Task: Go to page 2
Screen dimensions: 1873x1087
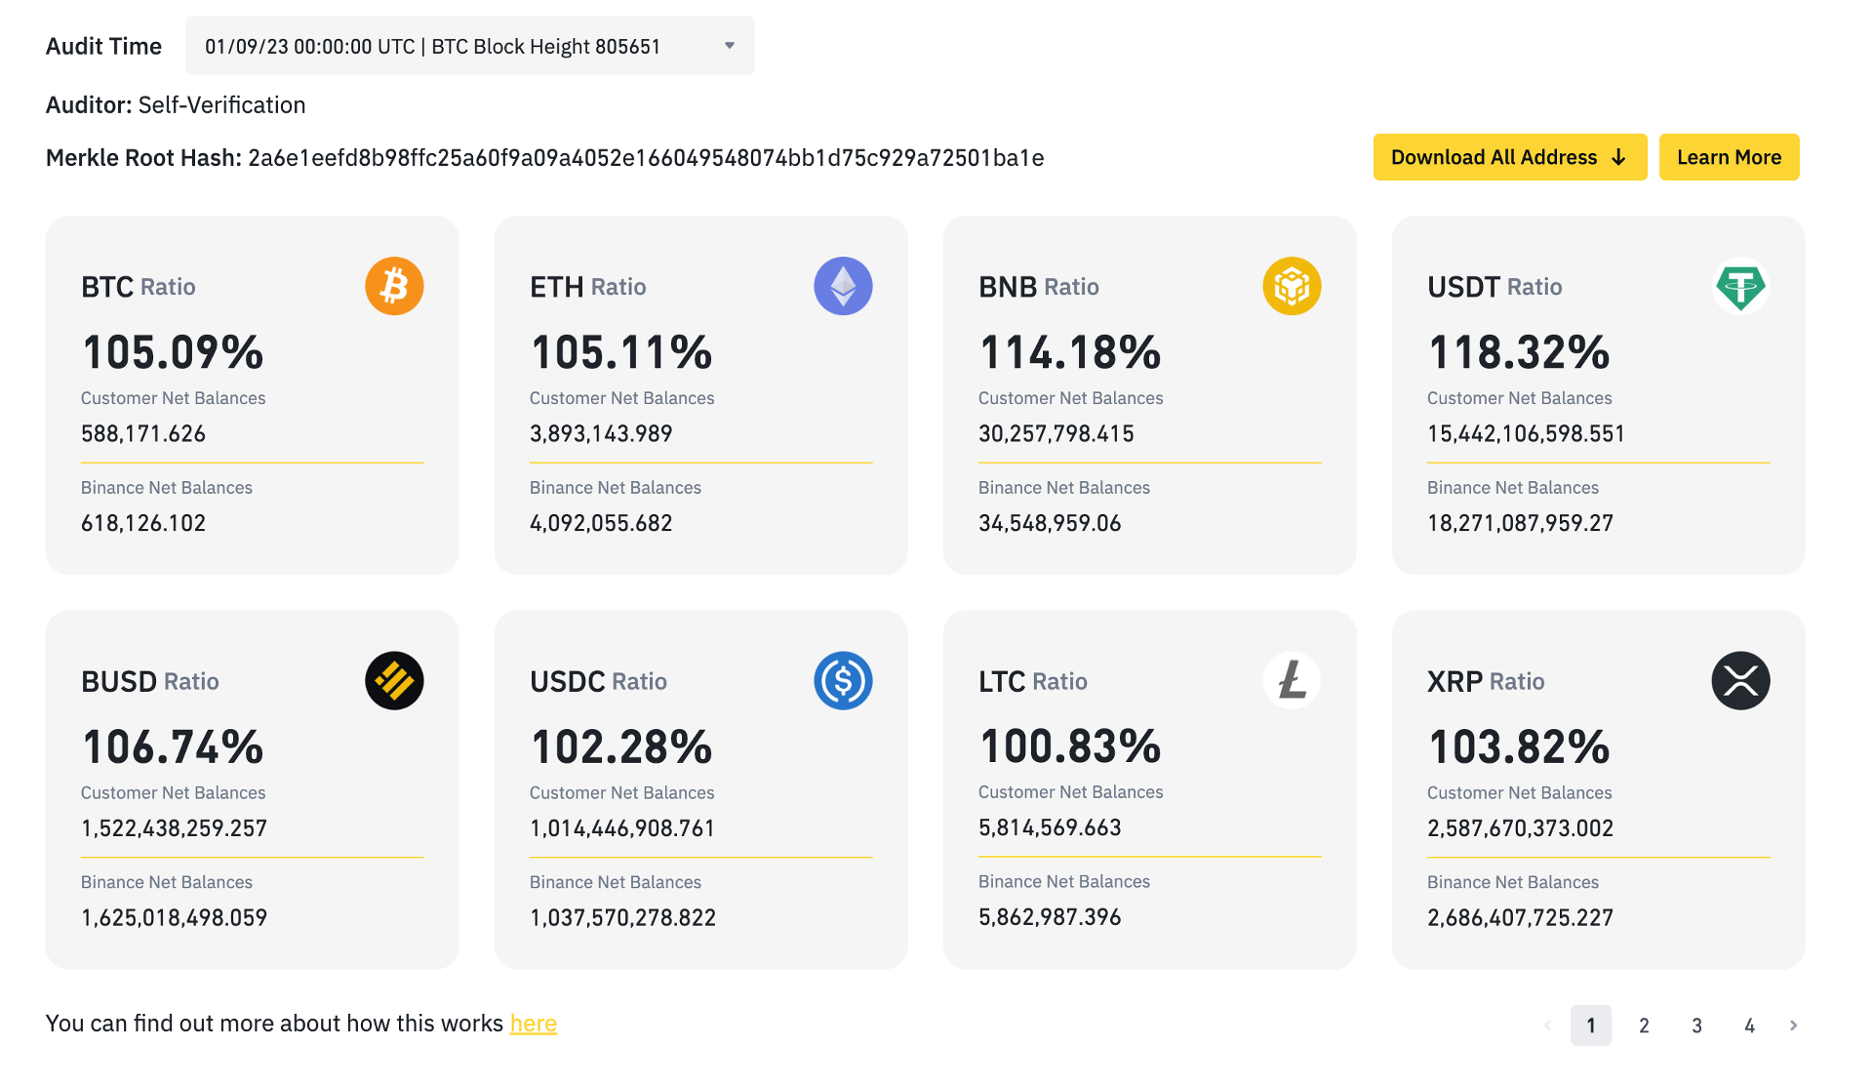Action: click(1644, 1026)
